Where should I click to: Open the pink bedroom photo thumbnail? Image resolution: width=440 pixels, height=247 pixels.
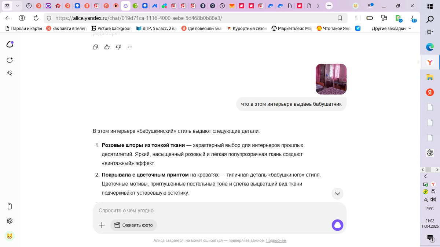point(331,79)
